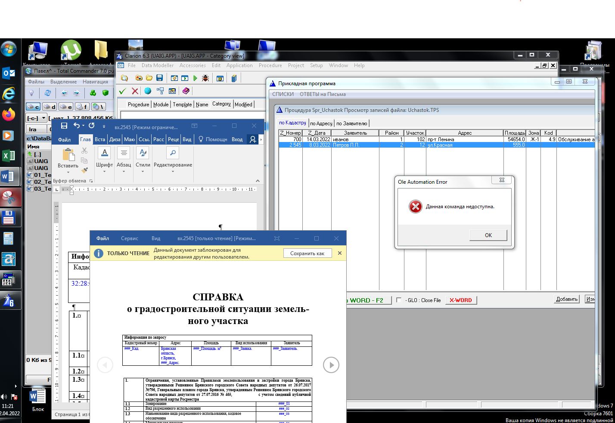Click Total Commander refresh arrows icon
The width and height of the screenshot is (615, 423).
pos(48,93)
